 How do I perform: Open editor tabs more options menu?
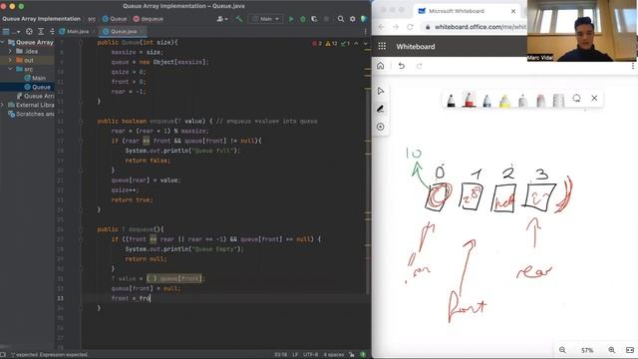point(365,31)
